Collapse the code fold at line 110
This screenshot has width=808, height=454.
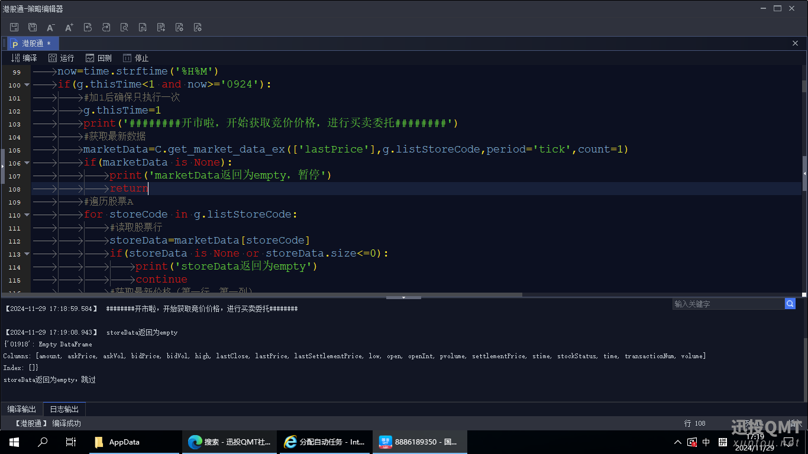coord(27,215)
